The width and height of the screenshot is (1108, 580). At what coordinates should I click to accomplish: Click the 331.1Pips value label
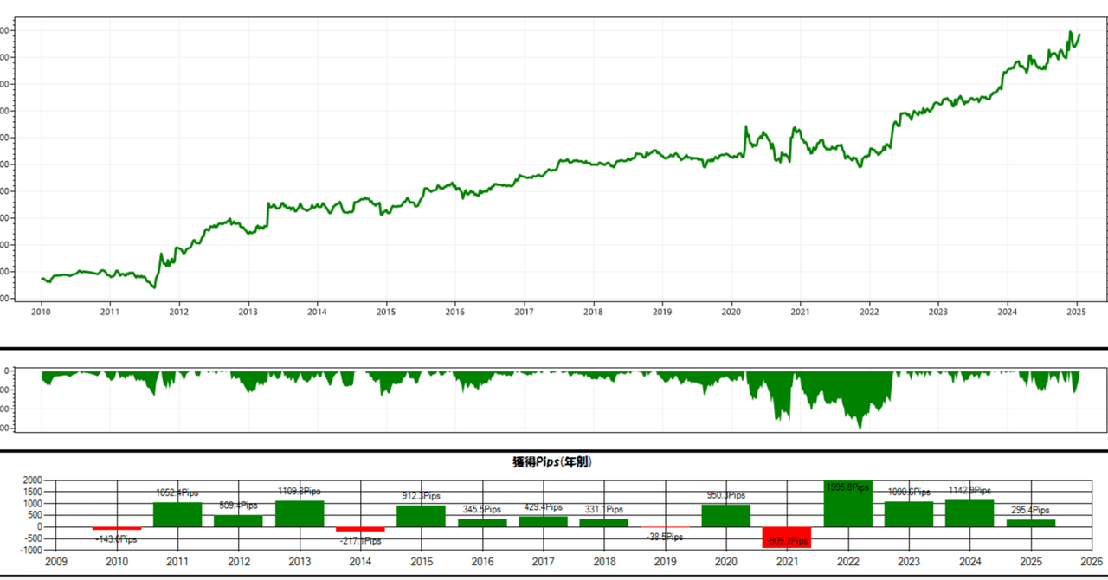coord(603,510)
